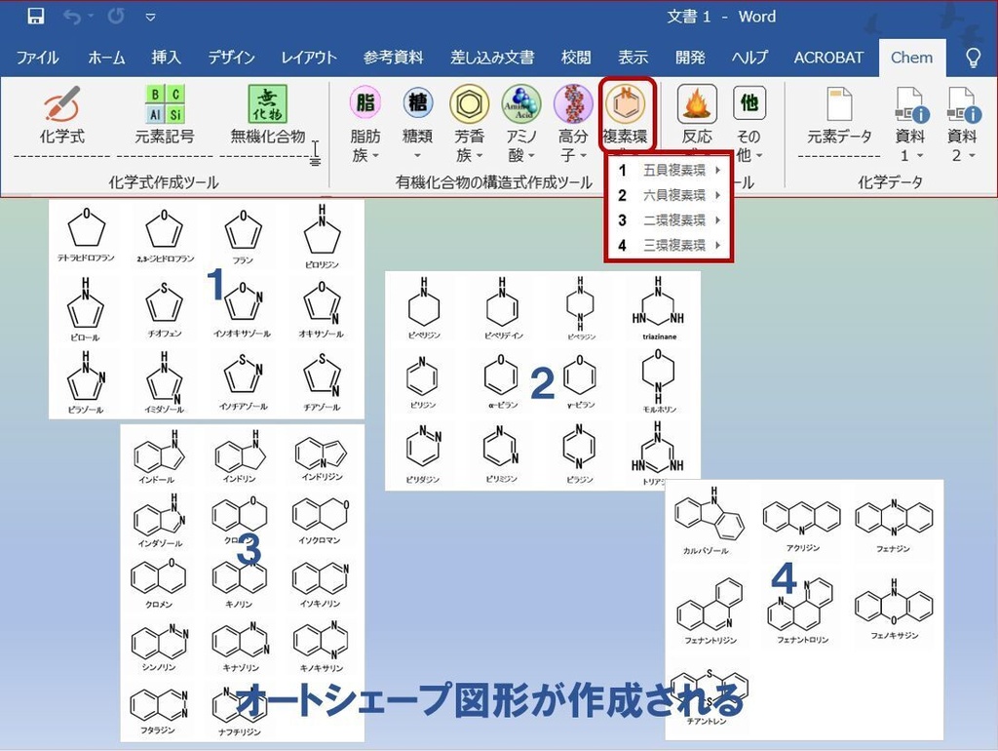Open the ヘルプ tab
Screen dimensions: 998x751
point(749,58)
